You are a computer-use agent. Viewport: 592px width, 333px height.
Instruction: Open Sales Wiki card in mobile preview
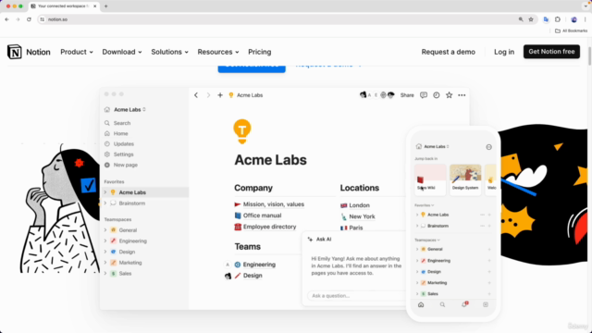(x=430, y=179)
